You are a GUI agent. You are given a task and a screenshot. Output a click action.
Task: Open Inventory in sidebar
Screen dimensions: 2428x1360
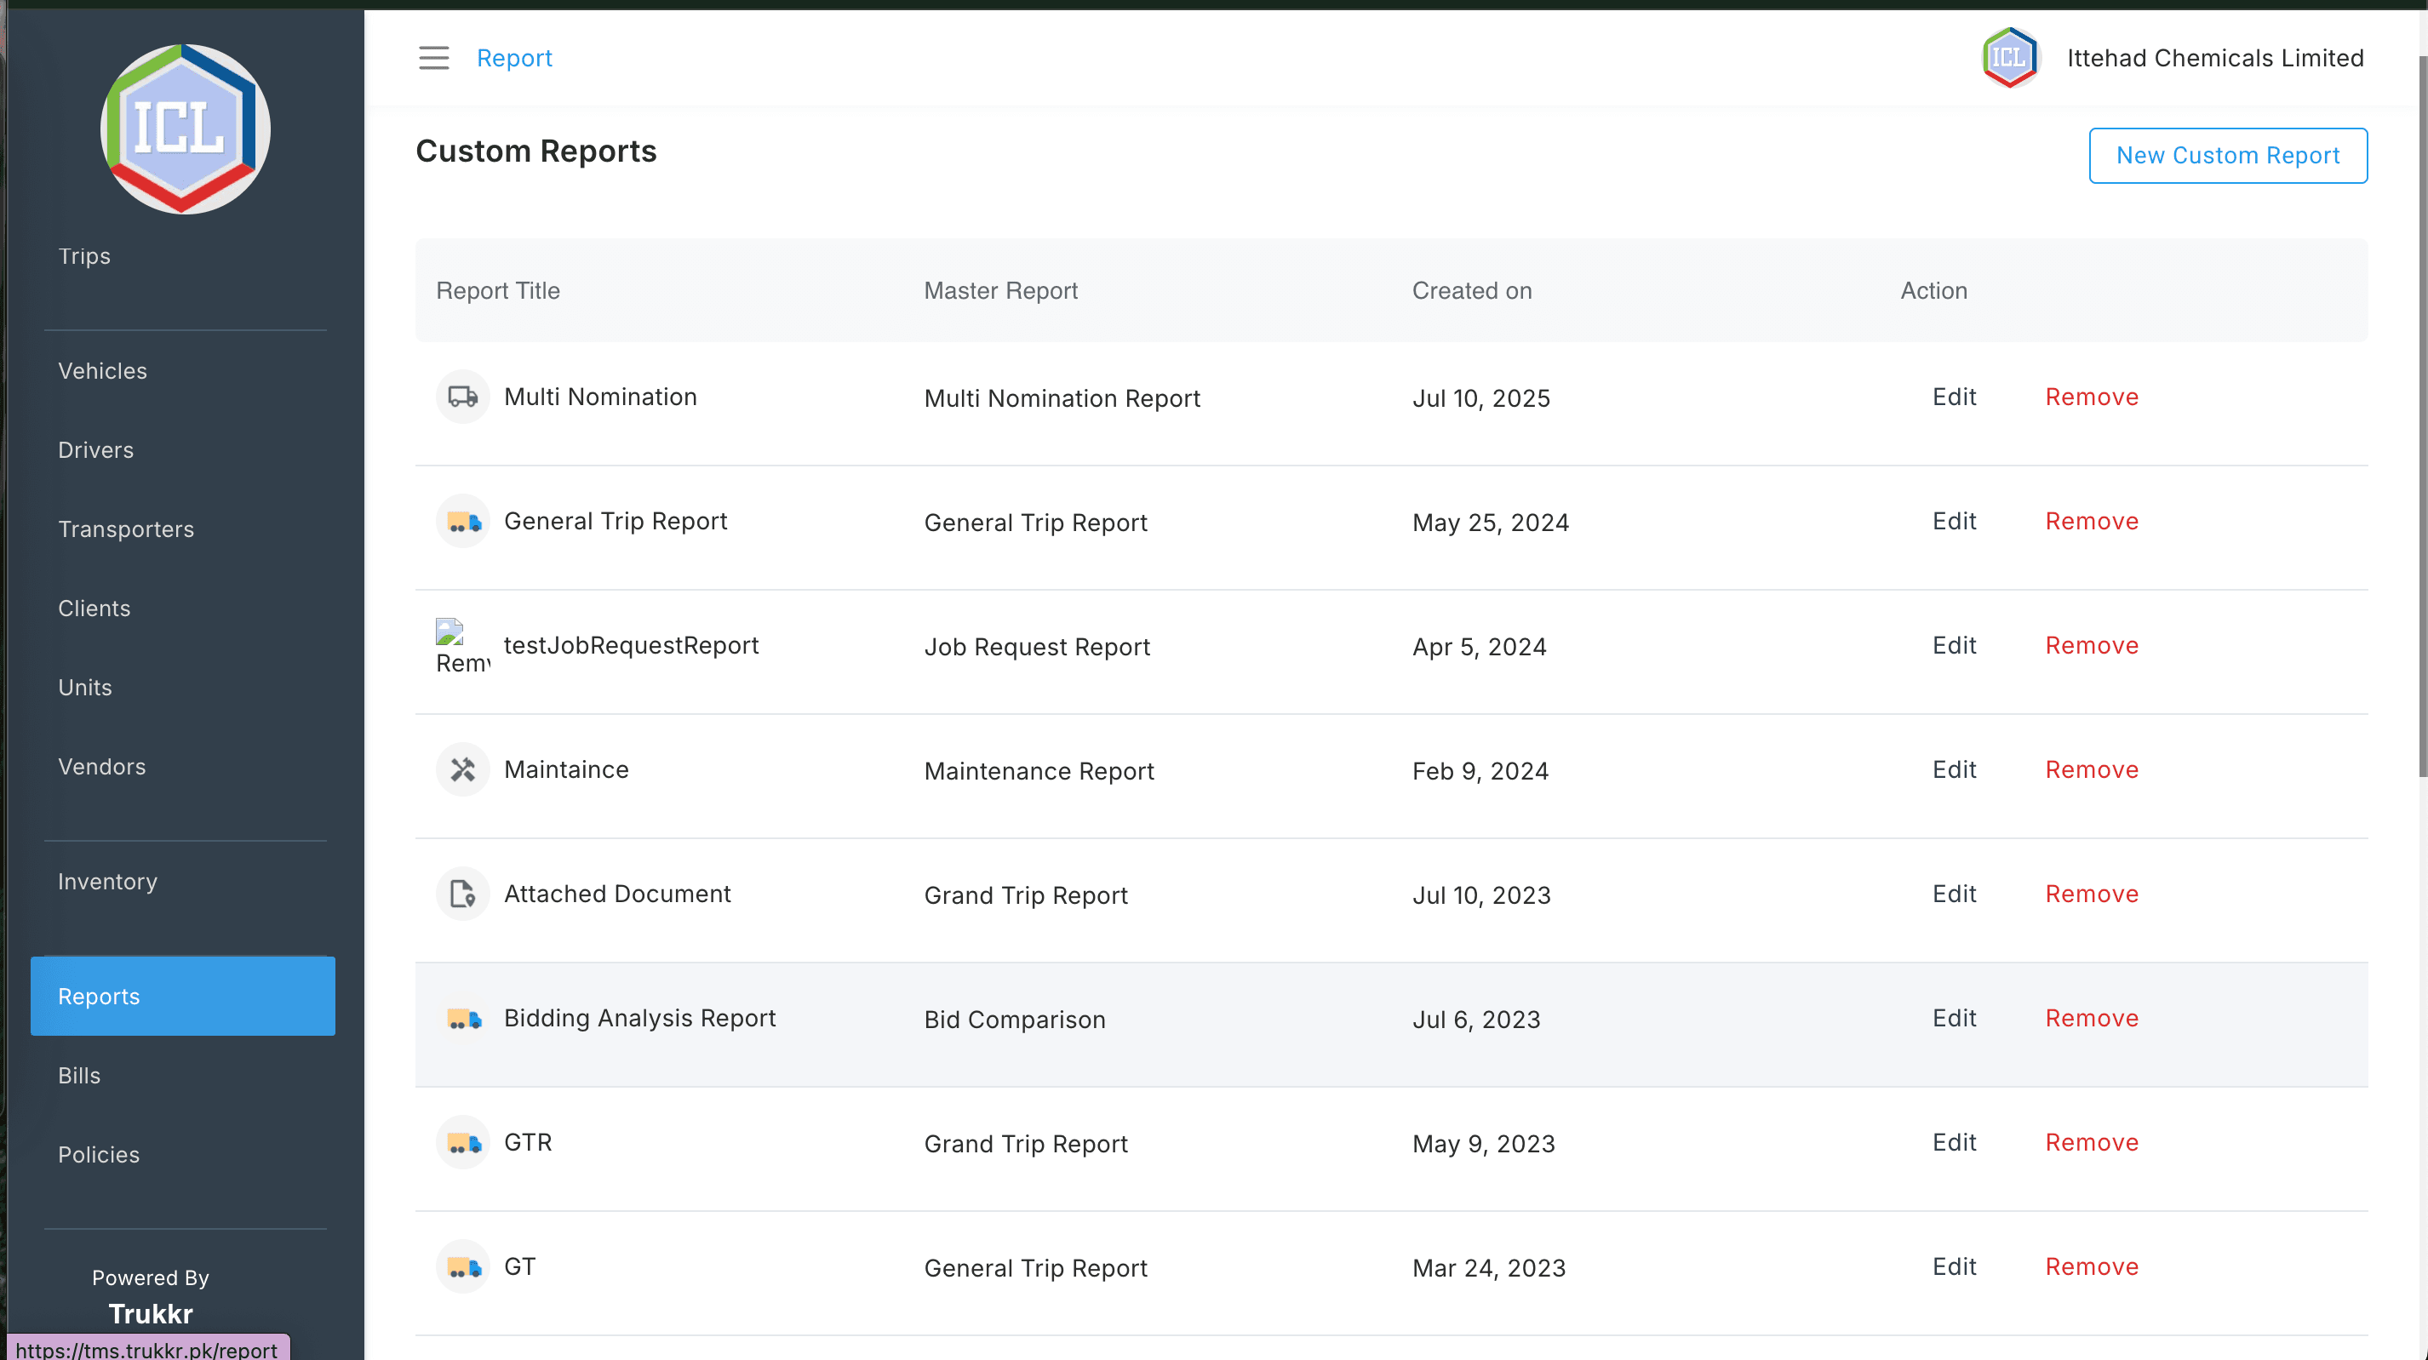coord(107,883)
